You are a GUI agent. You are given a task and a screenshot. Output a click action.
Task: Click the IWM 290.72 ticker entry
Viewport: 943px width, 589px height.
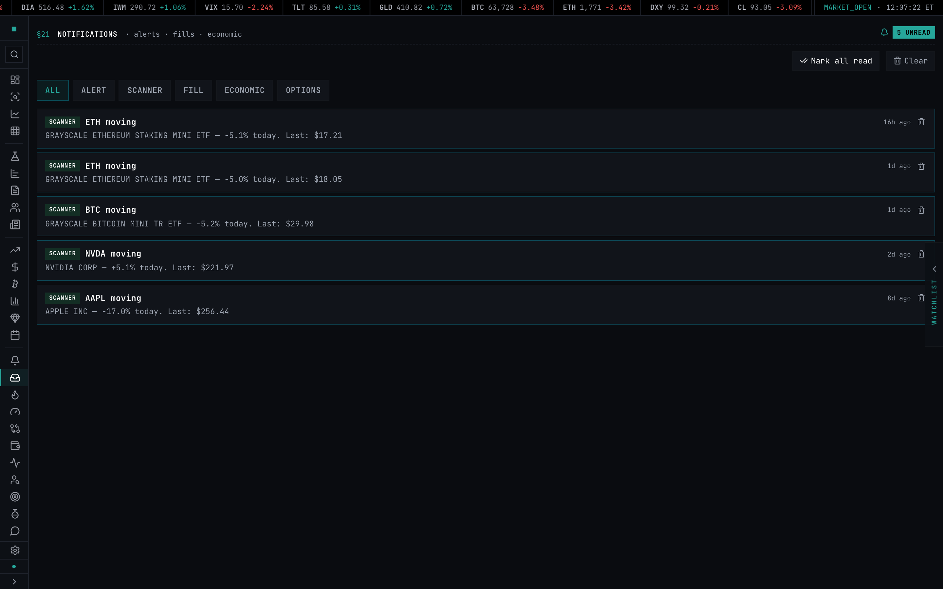tap(149, 8)
